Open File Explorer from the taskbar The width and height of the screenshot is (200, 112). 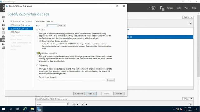click(x=32, y=109)
